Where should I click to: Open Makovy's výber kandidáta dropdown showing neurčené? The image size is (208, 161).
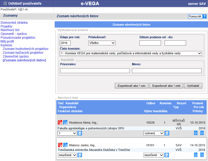[x=154, y=155]
